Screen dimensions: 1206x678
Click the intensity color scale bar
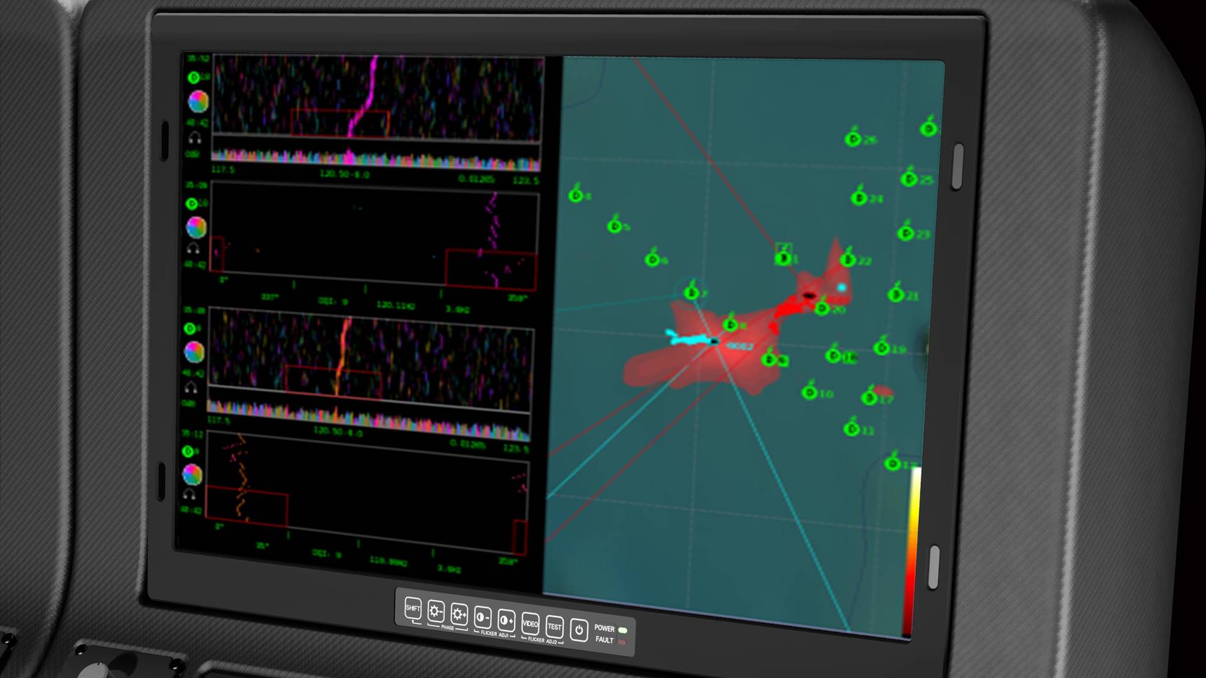pos(912,551)
